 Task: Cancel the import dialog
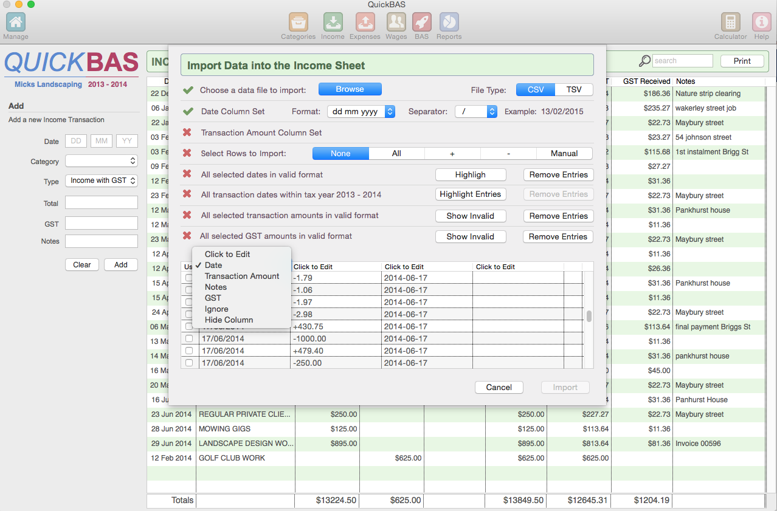499,387
